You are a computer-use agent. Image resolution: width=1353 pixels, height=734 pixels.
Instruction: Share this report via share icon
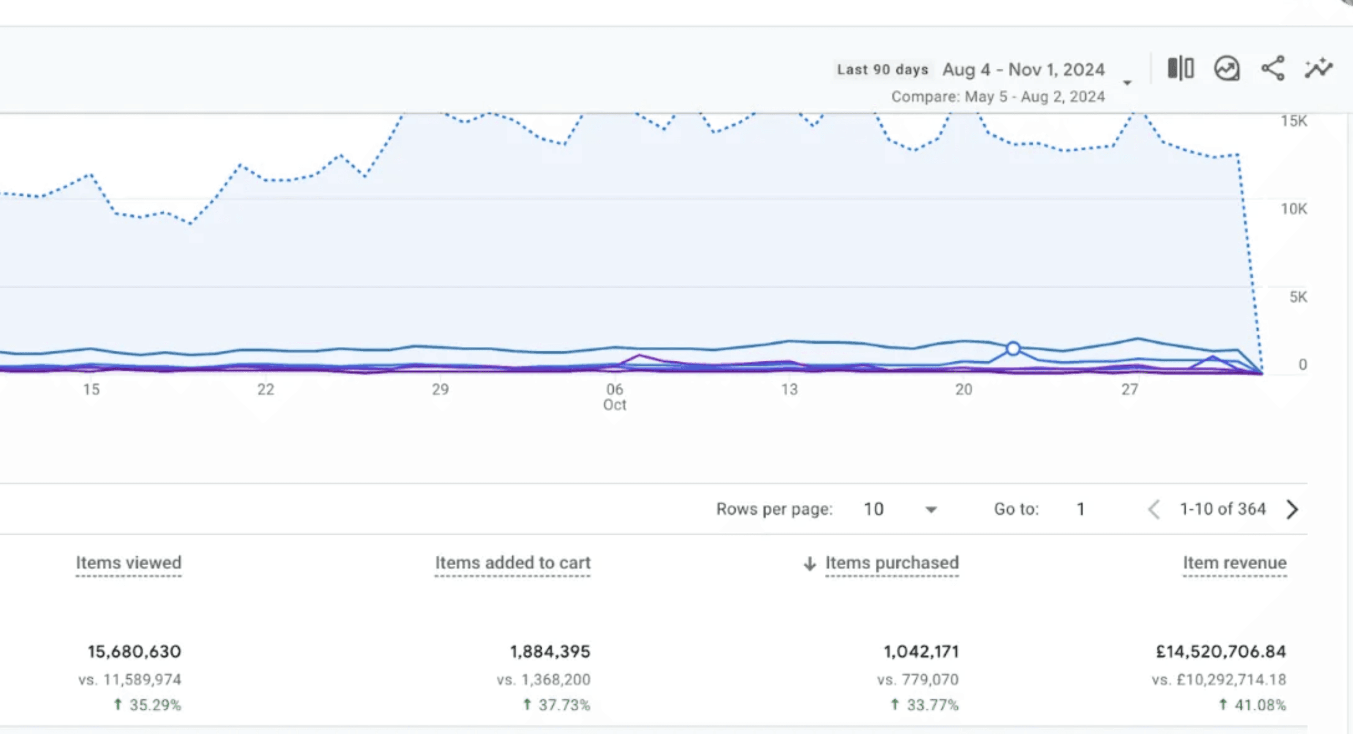click(1273, 69)
